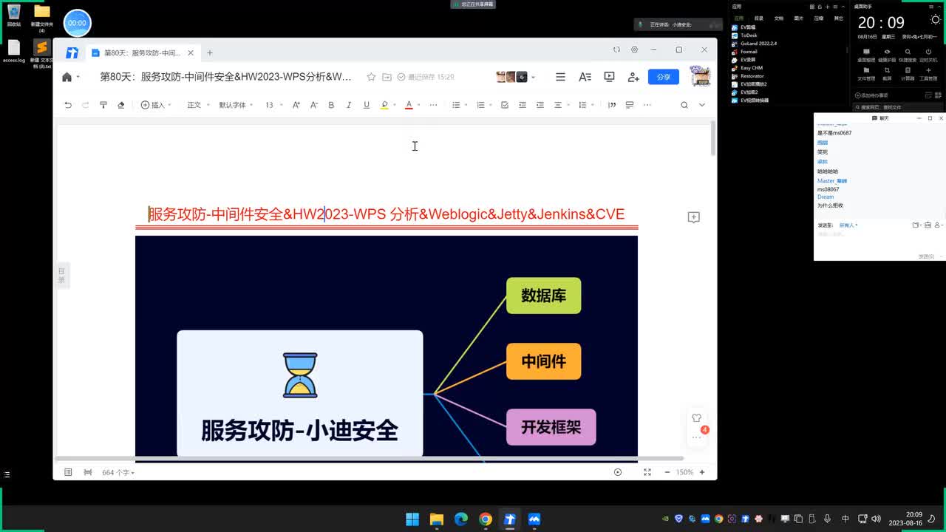This screenshot has height=532, width=946.
Task: Click the move-to-folder icon beside the star
Action: click(x=387, y=77)
